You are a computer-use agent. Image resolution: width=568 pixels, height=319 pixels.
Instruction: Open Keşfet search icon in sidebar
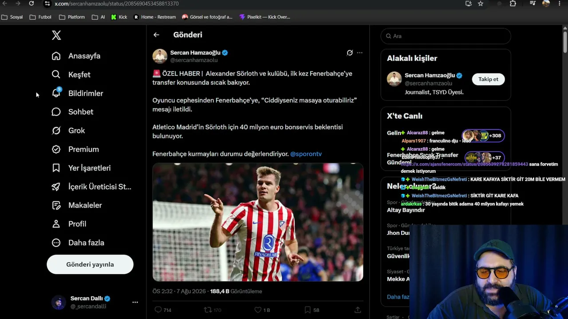(x=56, y=74)
